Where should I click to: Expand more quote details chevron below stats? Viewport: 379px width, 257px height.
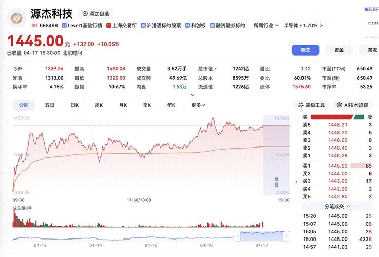[193, 95]
